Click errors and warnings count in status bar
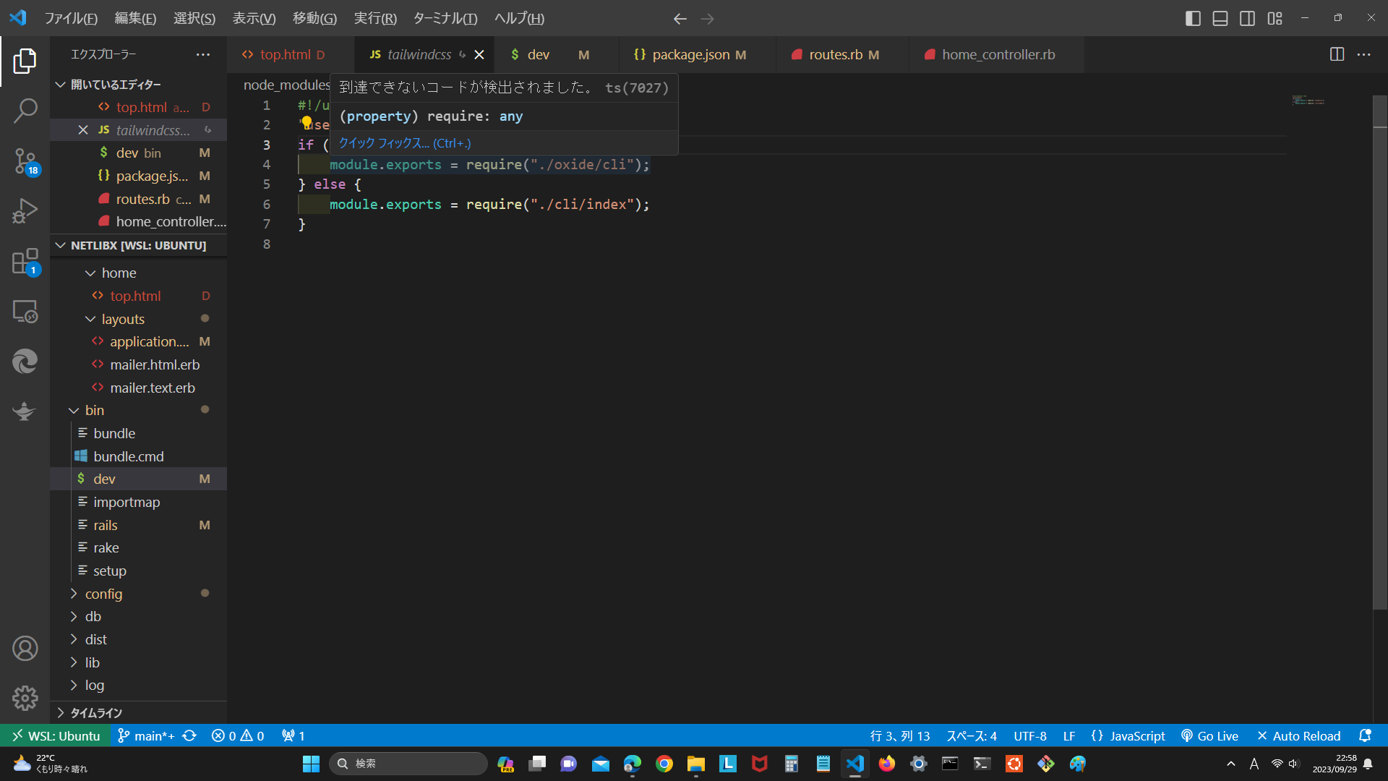 [238, 735]
